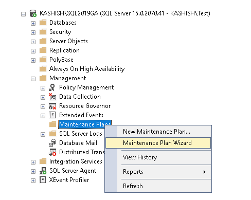
Task: Click the PolyBase folder icon
Action: click(43, 60)
